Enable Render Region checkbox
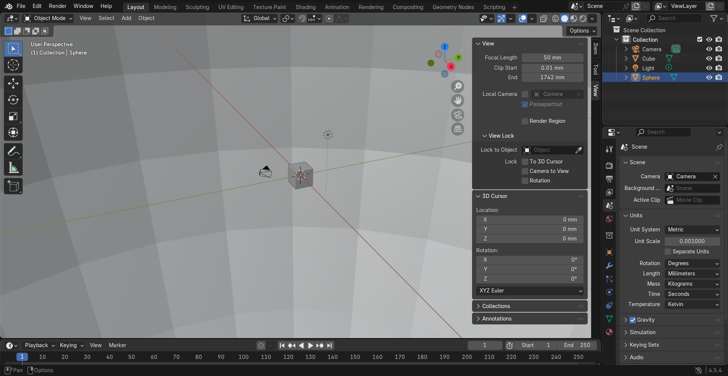 click(525, 121)
